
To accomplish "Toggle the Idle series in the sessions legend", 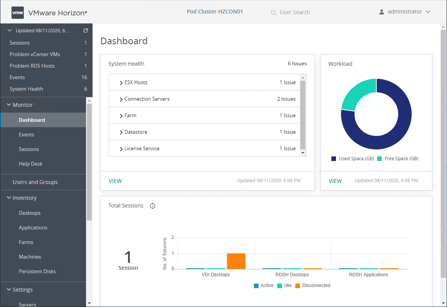I will [284, 285].
